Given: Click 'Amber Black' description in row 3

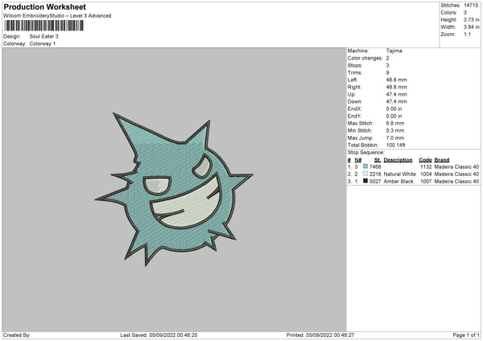Looking at the screenshot, I should 398,181.
